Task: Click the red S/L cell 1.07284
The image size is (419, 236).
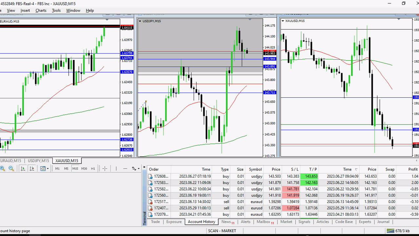Action: click(291, 208)
